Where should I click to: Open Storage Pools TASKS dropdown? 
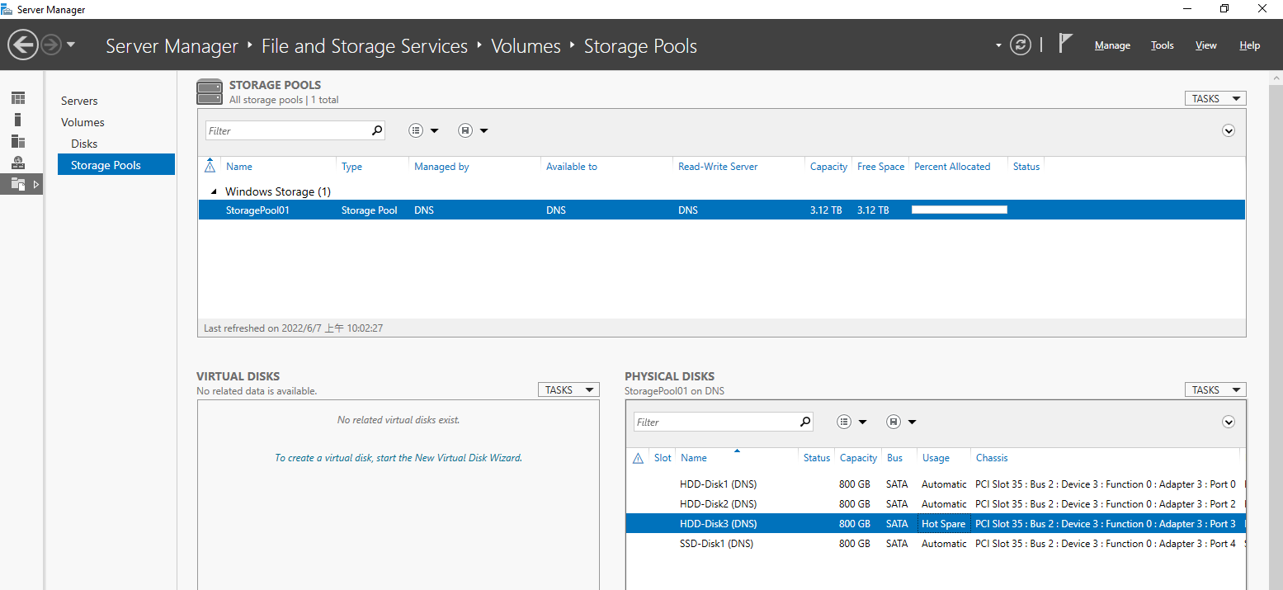pos(1215,98)
